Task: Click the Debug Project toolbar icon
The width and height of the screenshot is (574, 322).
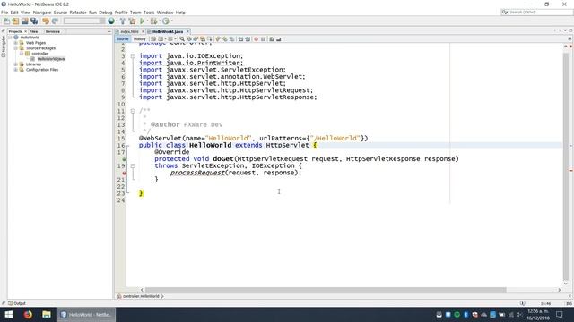Action: click(x=153, y=21)
